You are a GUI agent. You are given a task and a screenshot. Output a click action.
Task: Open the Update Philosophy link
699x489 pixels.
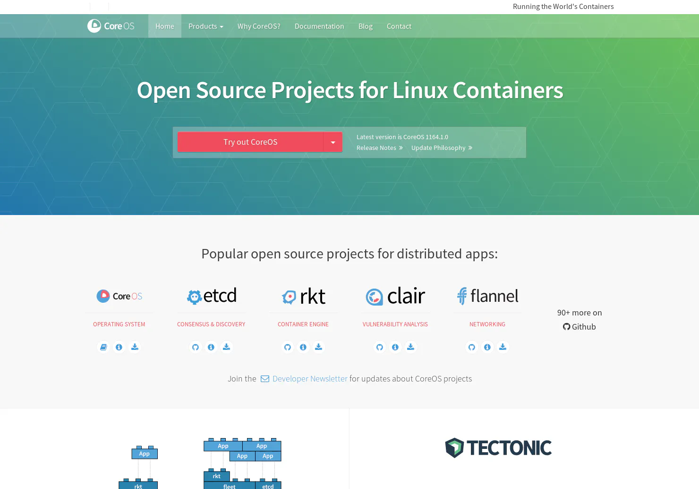click(x=442, y=148)
